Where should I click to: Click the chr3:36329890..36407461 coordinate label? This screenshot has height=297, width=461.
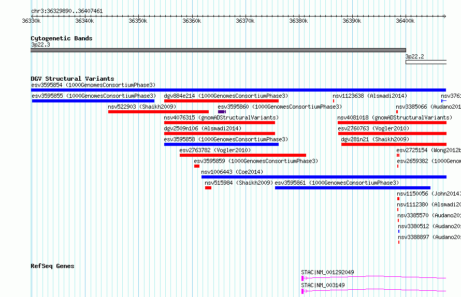click(x=67, y=11)
